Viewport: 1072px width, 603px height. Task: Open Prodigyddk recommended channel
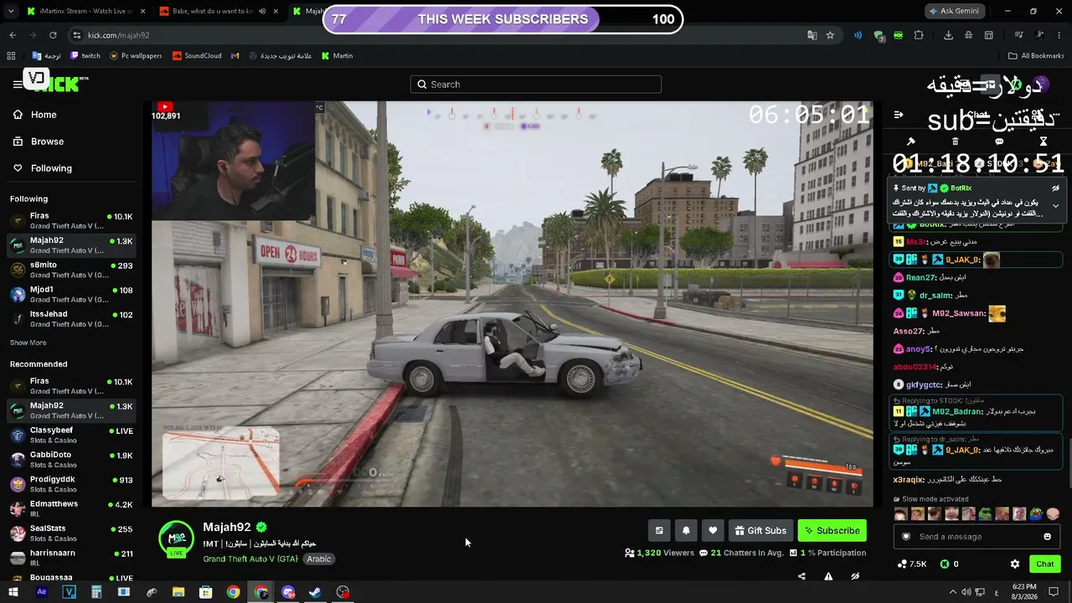coord(71,484)
